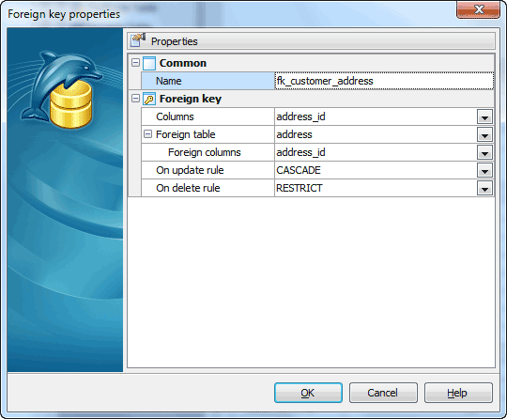Close the Foreign key properties dialog
Image resolution: width=507 pixels, height=419 pixels.
tap(478, 9)
